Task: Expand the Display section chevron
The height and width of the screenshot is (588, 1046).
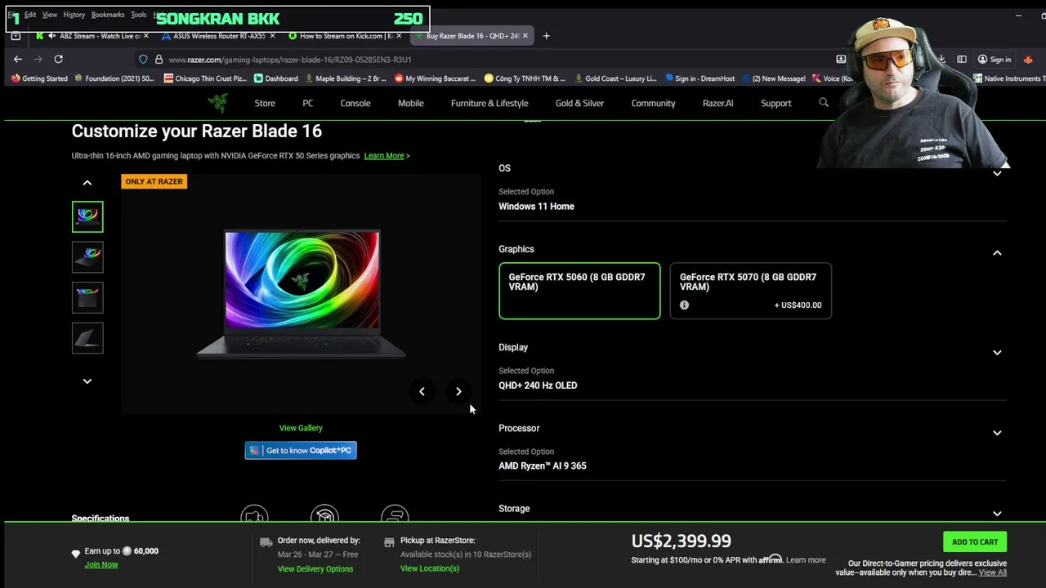Action: click(997, 352)
